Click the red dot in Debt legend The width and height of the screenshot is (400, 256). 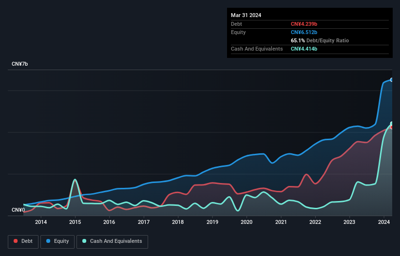pos(16,241)
